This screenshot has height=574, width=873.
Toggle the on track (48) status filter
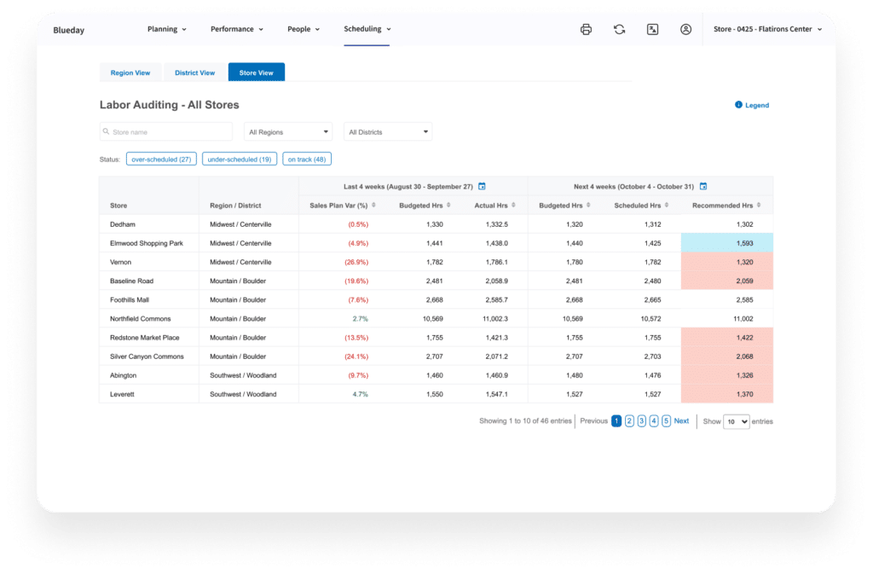click(x=307, y=159)
